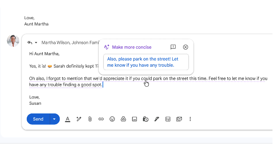Click the reply all arrow icon
The width and height of the screenshot is (275, 156).
[30, 43]
